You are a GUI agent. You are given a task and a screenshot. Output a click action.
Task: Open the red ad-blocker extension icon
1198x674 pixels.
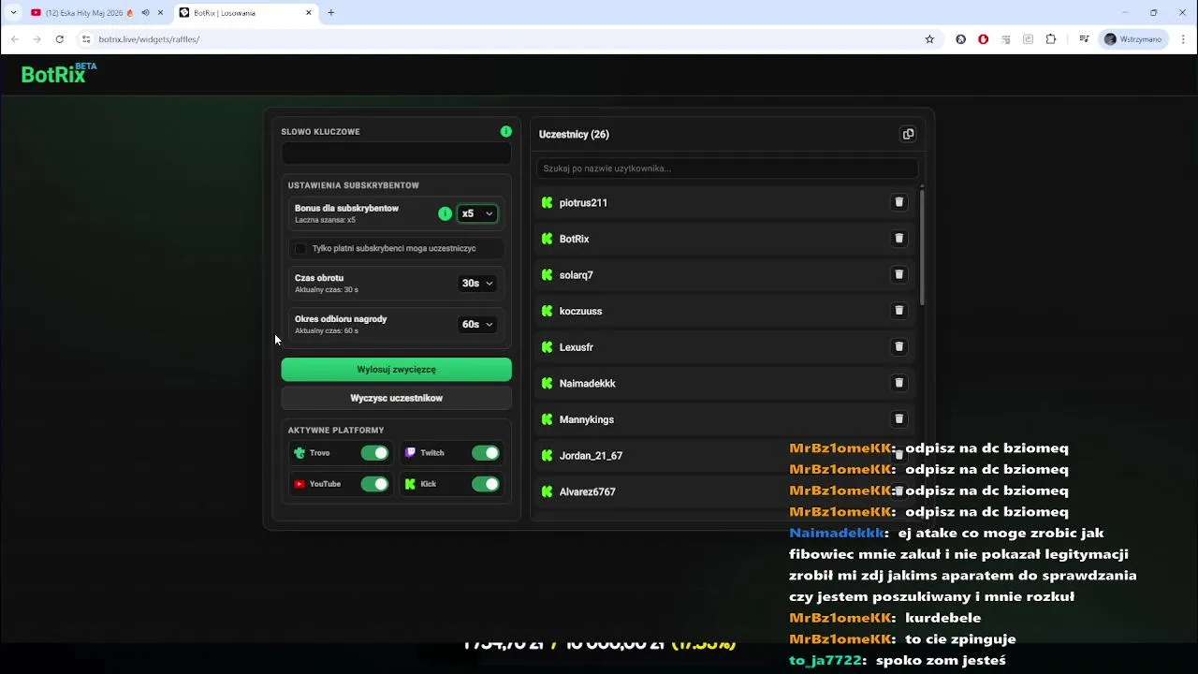pos(984,39)
